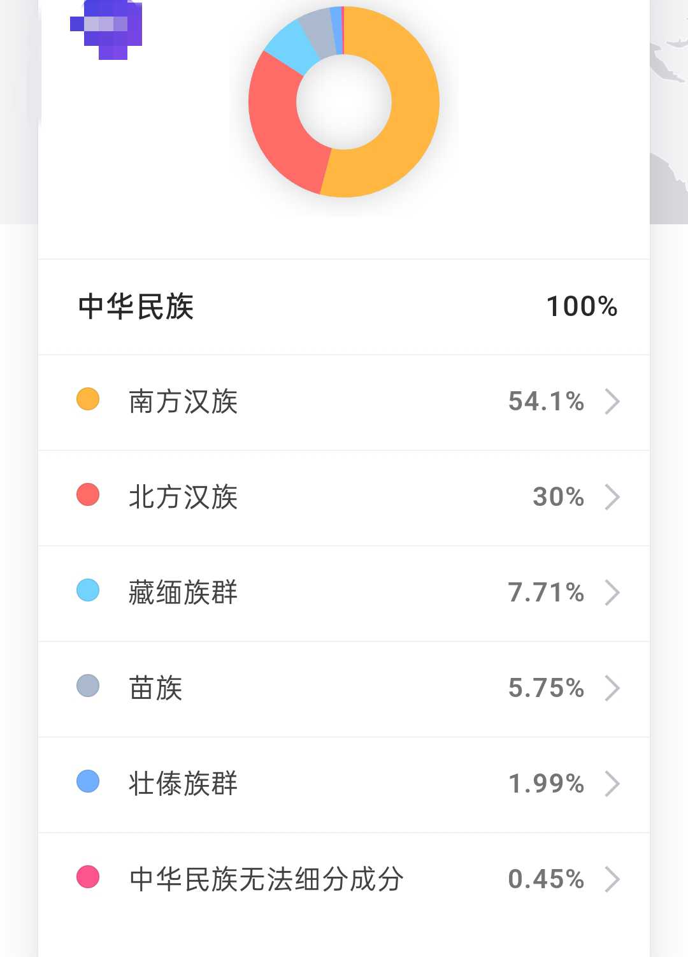
Task: Click the 中华民族 100% header row
Action: (344, 306)
